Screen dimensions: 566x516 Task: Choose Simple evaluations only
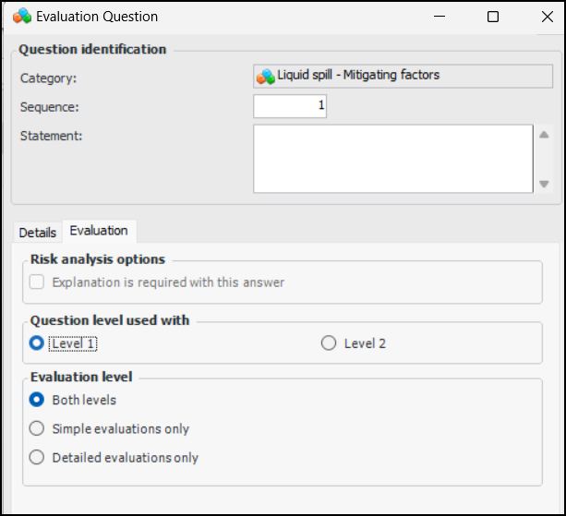pos(38,428)
